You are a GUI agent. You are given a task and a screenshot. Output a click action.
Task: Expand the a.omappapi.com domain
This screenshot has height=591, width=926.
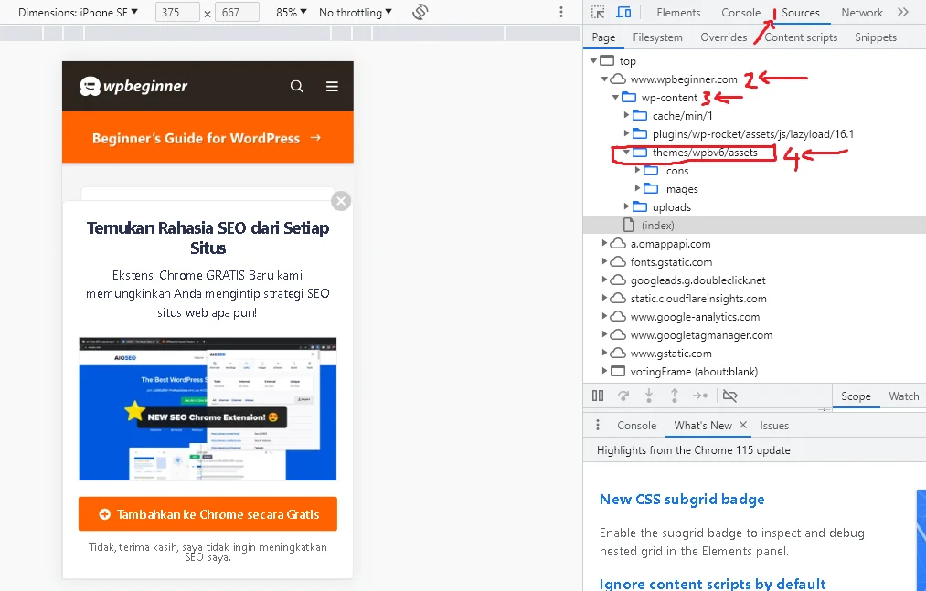pos(604,243)
